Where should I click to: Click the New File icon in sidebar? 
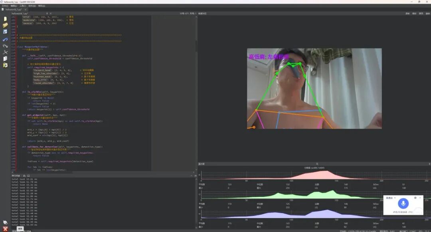5,19
